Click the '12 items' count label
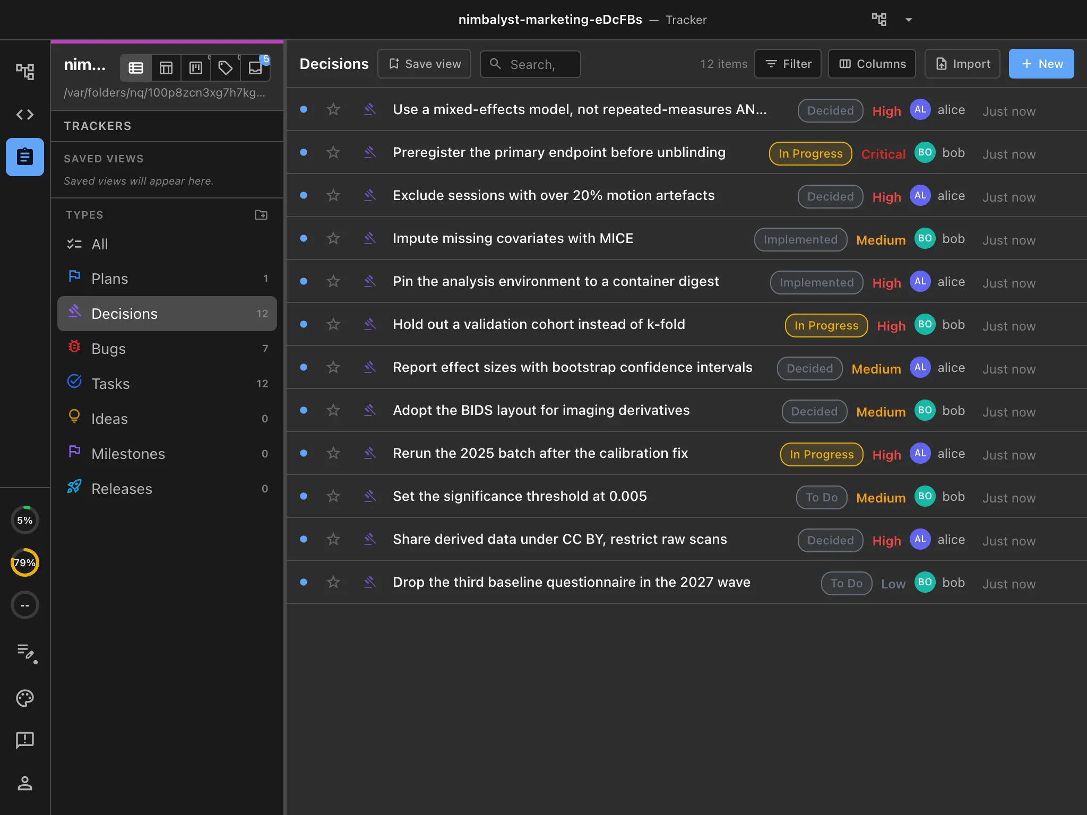Image resolution: width=1087 pixels, height=815 pixels. coord(723,64)
